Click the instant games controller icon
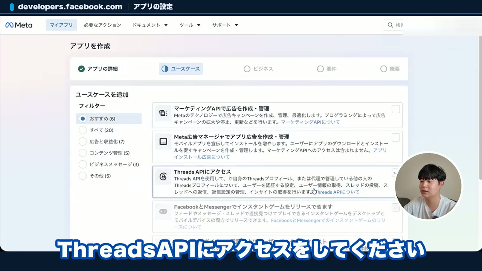Image resolution: width=482 pixels, height=271 pixels. click(x=163, y=212)
